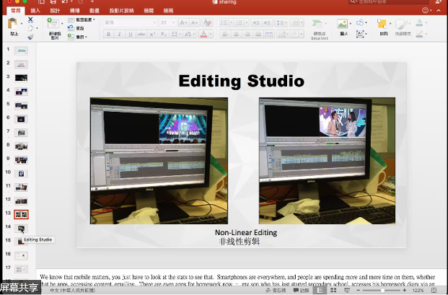Open the font name dropdown

pos(128,22)
